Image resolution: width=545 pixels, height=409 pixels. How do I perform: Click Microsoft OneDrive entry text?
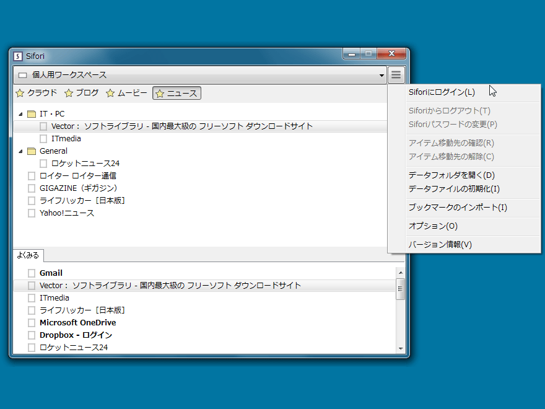point(78,323)
